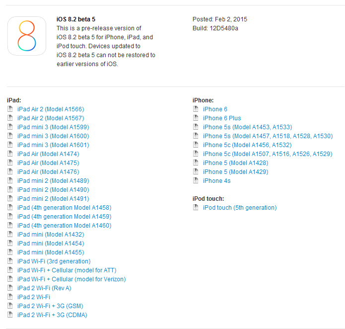Image resolution: width=345 pixels, height=329 pixels.
Task: Open iPad Air (Model A1475) link
Action: pyautogui.click(x=49, y=163)
